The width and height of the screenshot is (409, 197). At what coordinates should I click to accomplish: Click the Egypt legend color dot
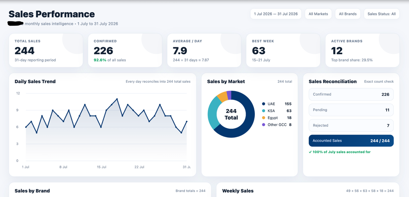click(264, 118)
